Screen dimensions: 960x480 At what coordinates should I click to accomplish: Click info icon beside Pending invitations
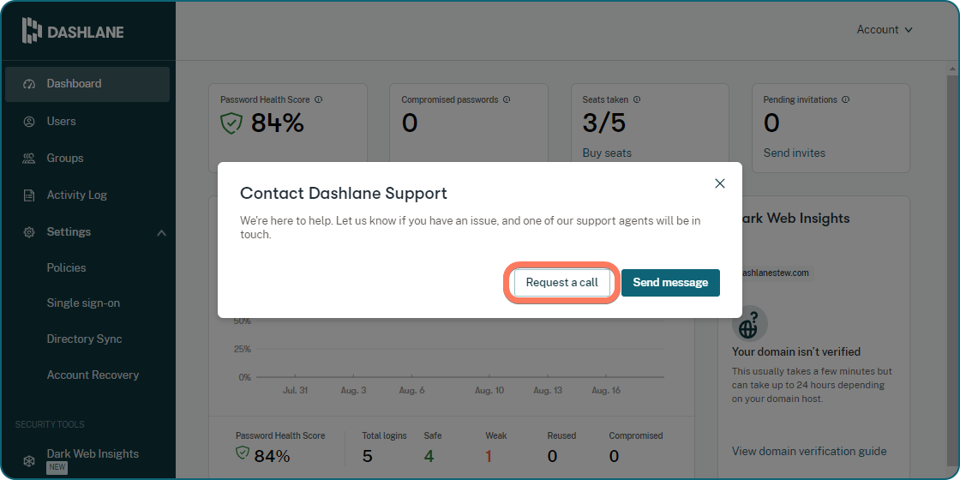(x=846, y=100)
